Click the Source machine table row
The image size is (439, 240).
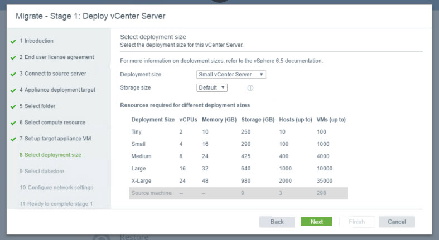coord(238,193)
